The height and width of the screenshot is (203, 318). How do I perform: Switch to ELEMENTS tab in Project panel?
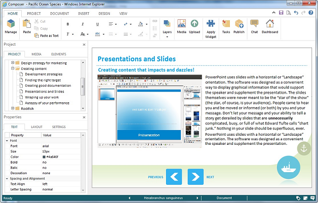[59, 54]
